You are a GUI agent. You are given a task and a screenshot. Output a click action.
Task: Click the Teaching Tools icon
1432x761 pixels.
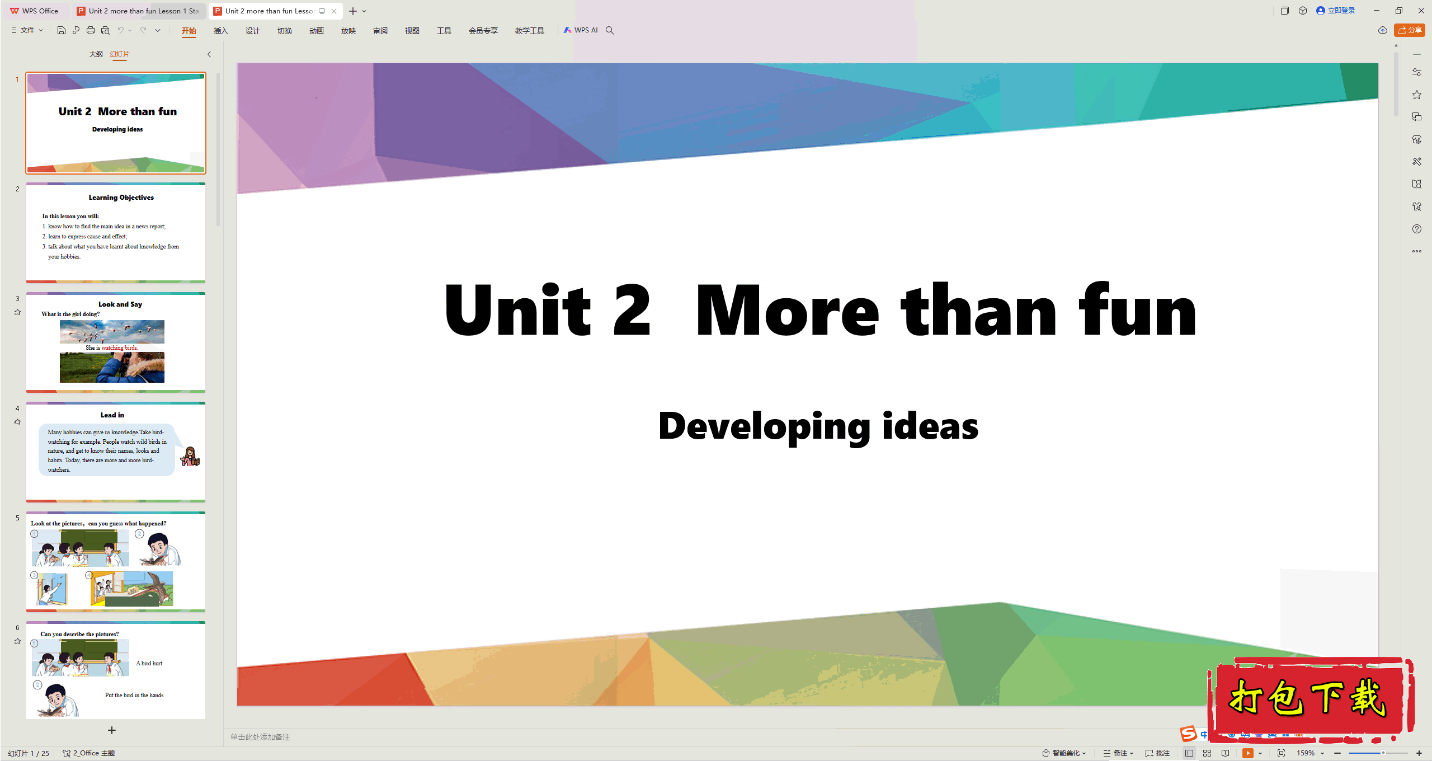pos(527,30)
